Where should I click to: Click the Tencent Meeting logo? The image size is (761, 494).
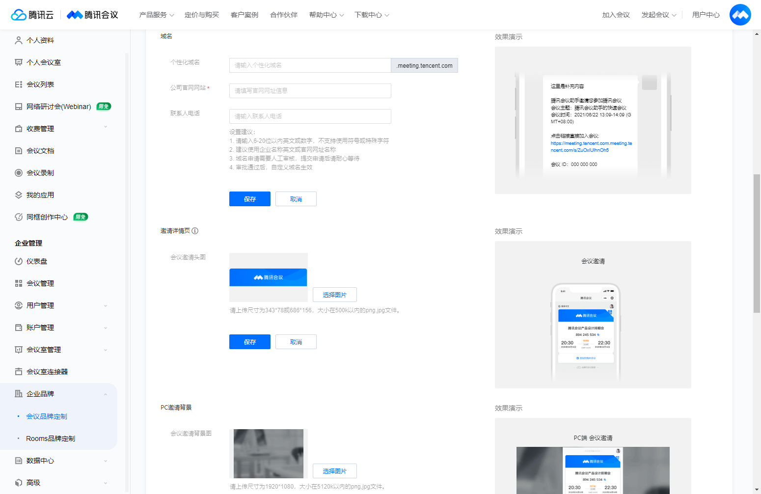click(92, 15)
